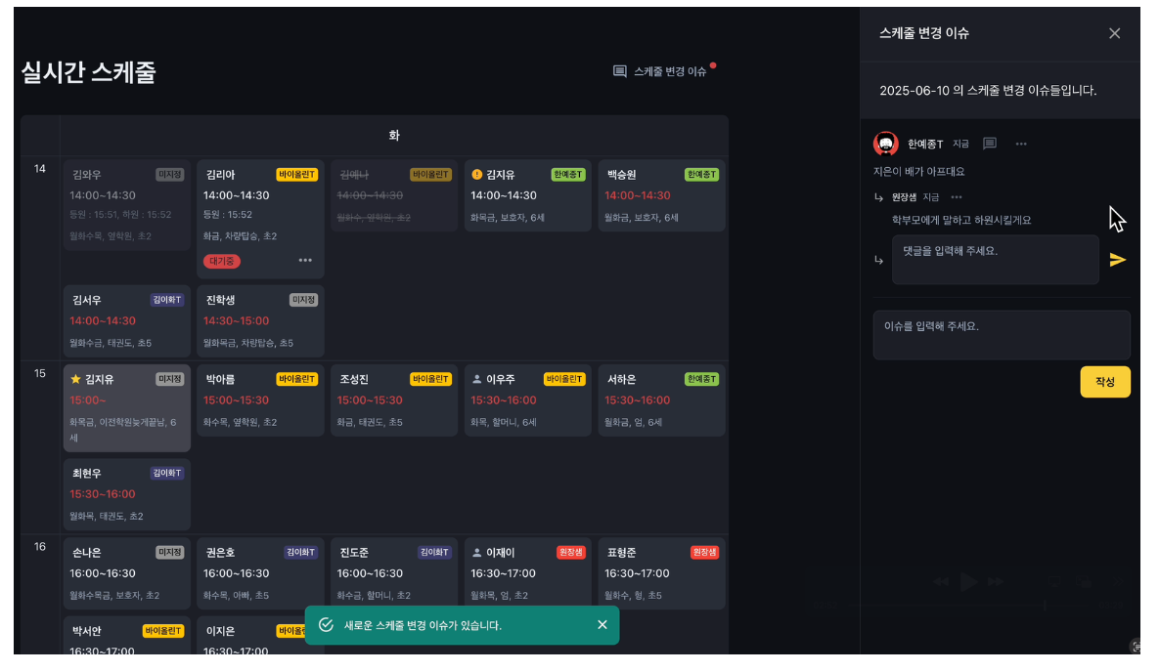Open 조성진's schedule card

point(393,400)
